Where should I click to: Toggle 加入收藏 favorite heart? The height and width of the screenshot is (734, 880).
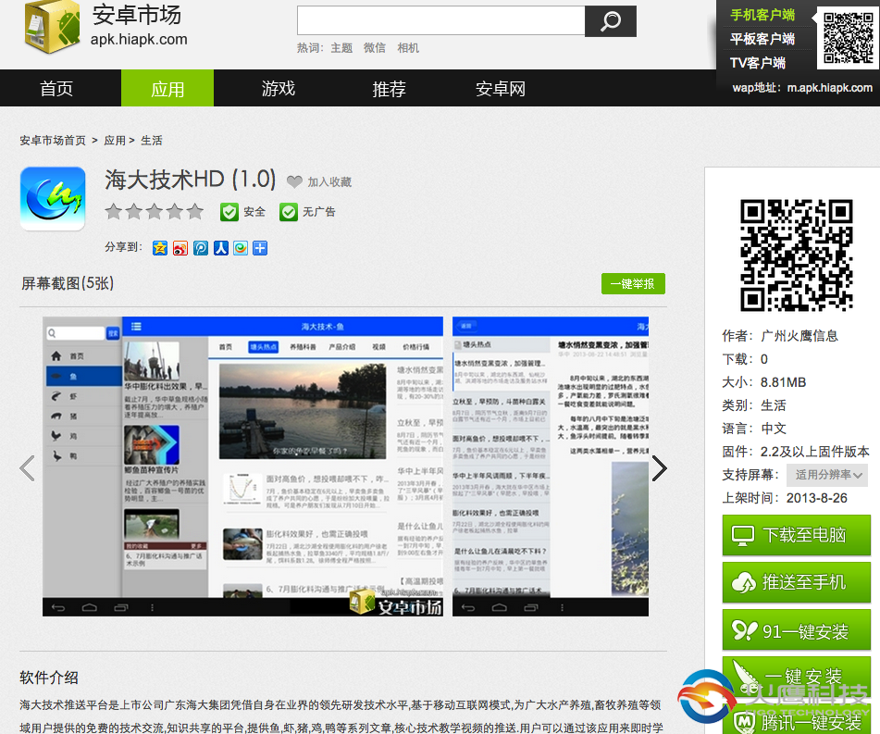coord(294,181)
